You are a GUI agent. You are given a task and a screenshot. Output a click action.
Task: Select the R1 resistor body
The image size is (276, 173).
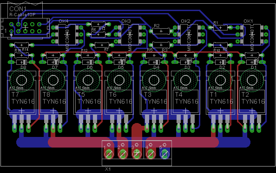220,27
